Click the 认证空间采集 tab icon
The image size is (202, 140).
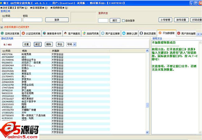click(23, 33)
